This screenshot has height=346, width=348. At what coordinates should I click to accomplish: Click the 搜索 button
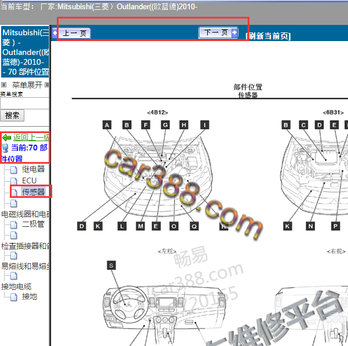click(x=12, y=116)
